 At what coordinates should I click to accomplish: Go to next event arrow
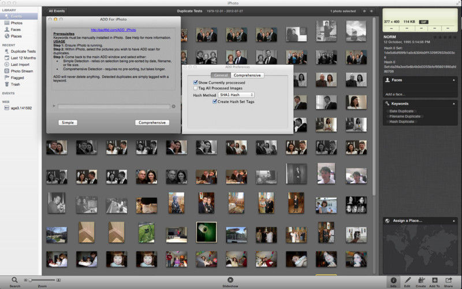[371, 11]
